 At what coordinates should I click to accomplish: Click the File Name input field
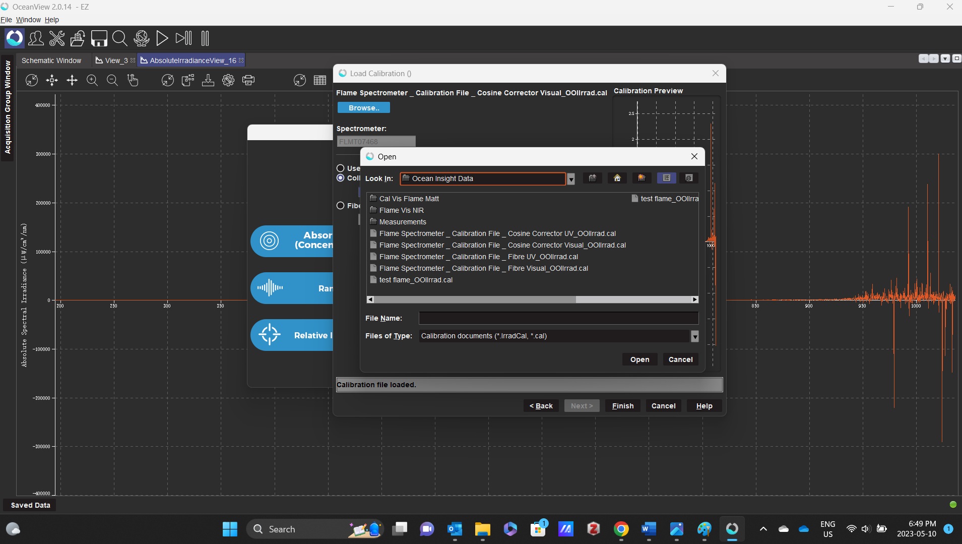pyautogui.click(x=558, y=318)
